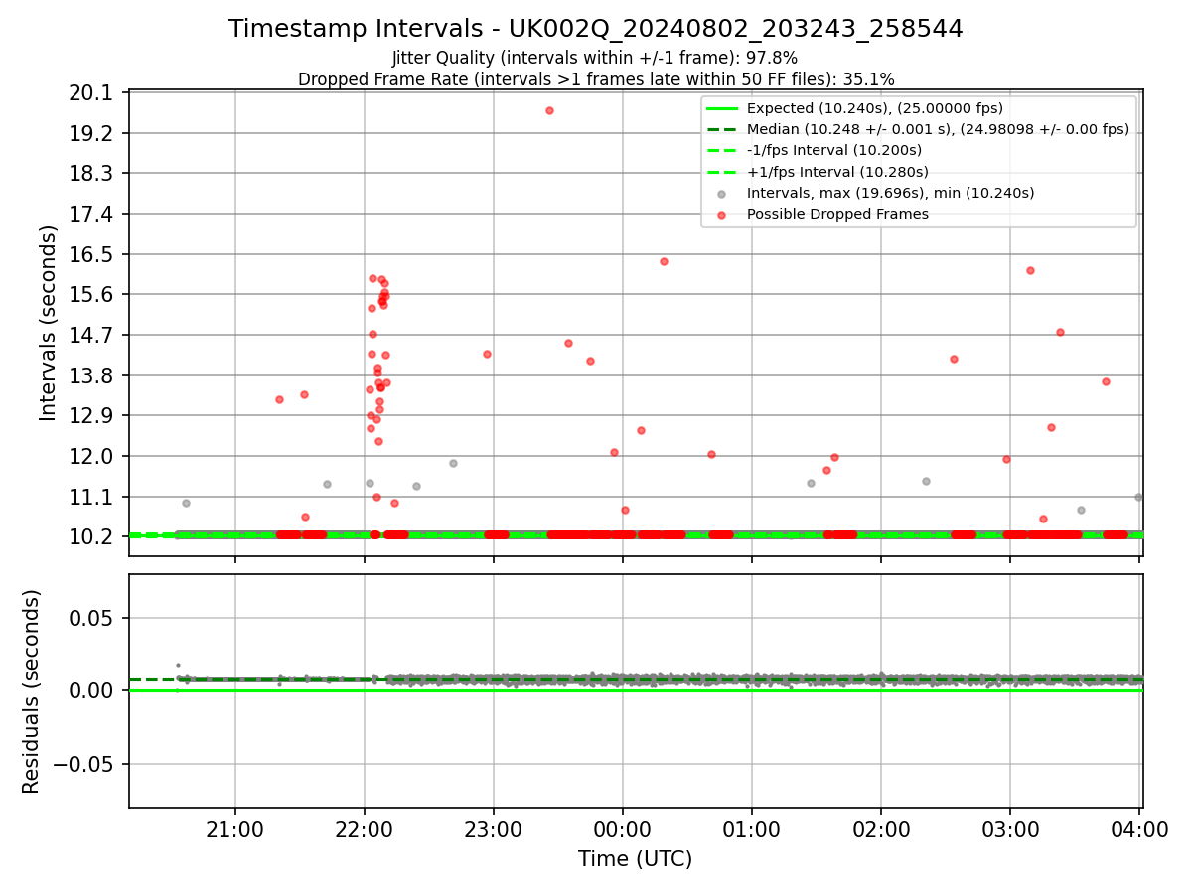Click the 16.5 y-axis tick label
Viewport: 1192px width, 894px height.
(93, 254)
